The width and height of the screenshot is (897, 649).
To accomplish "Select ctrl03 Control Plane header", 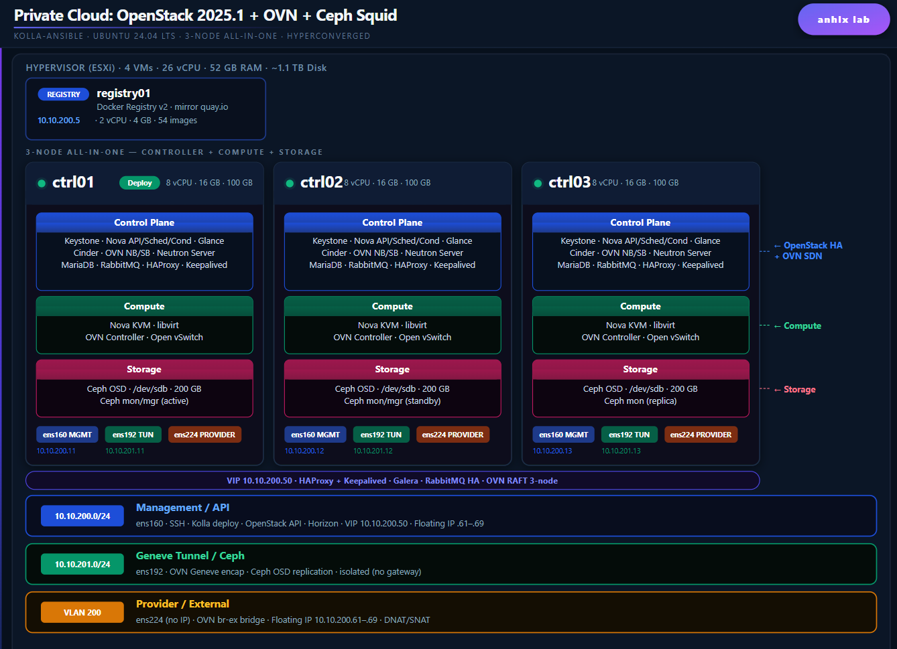I will click(x=640, y=222).
